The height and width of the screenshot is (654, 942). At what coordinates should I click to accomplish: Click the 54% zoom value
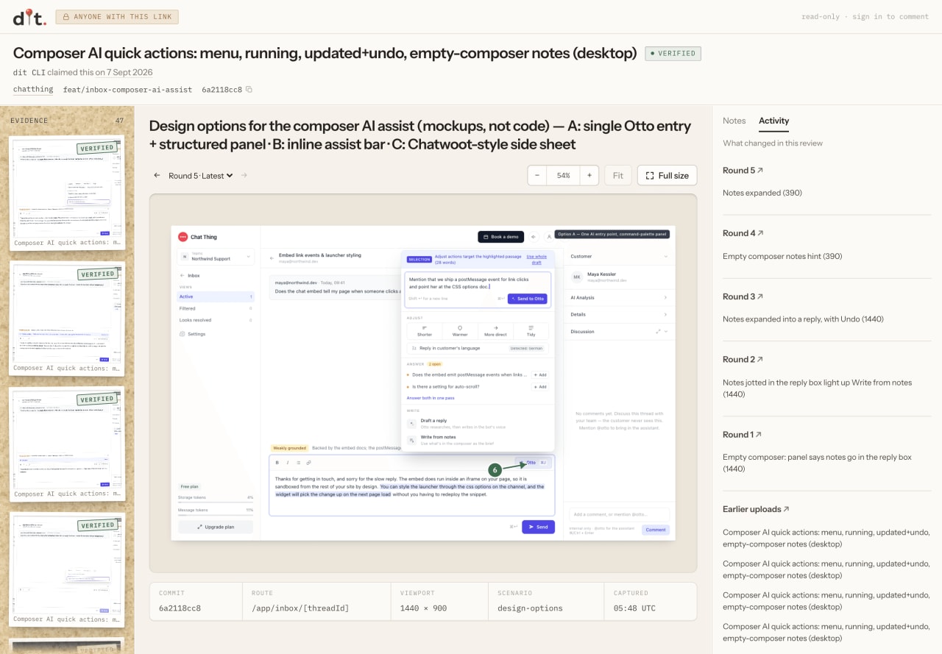563,175
